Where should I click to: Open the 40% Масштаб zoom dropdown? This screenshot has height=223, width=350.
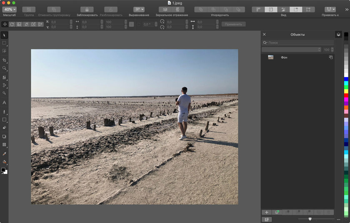coord(9,9)
